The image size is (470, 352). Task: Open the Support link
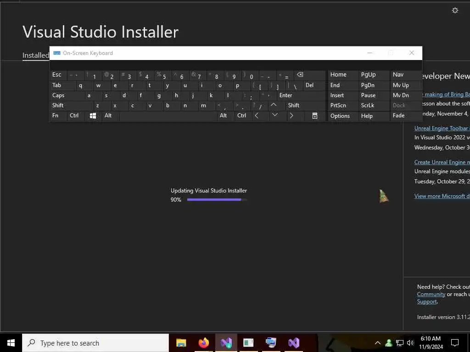point(427,302)
